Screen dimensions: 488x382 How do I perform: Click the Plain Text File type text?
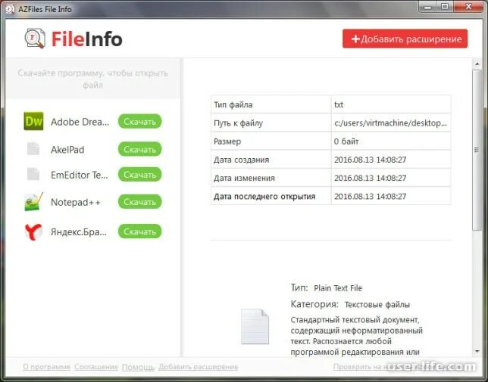[x=338, y=288]
